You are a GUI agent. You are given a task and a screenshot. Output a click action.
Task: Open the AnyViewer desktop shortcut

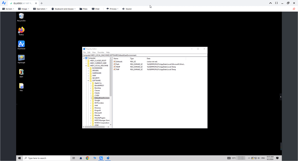pyautogui.click(x=21, y=44)
